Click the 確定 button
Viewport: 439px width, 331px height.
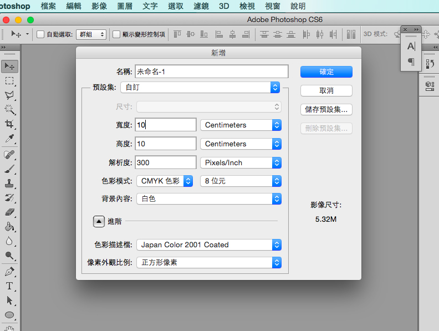326,72
